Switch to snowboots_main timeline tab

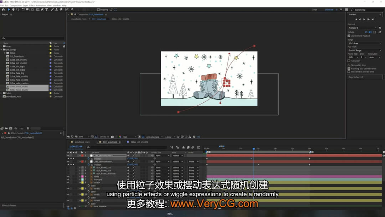(x=82, y=142)
